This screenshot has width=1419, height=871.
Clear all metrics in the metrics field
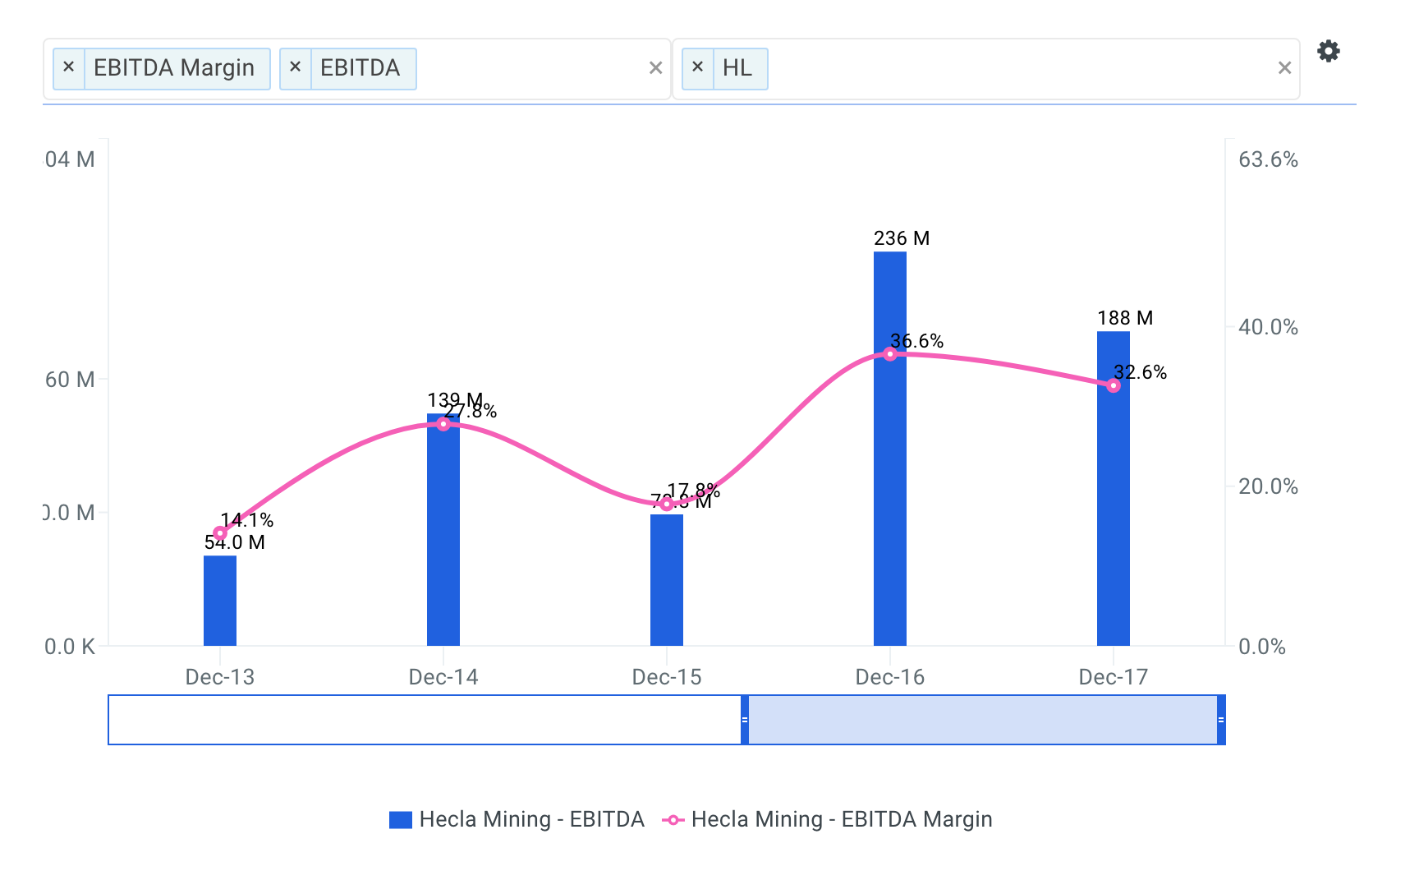click(655, 68)
